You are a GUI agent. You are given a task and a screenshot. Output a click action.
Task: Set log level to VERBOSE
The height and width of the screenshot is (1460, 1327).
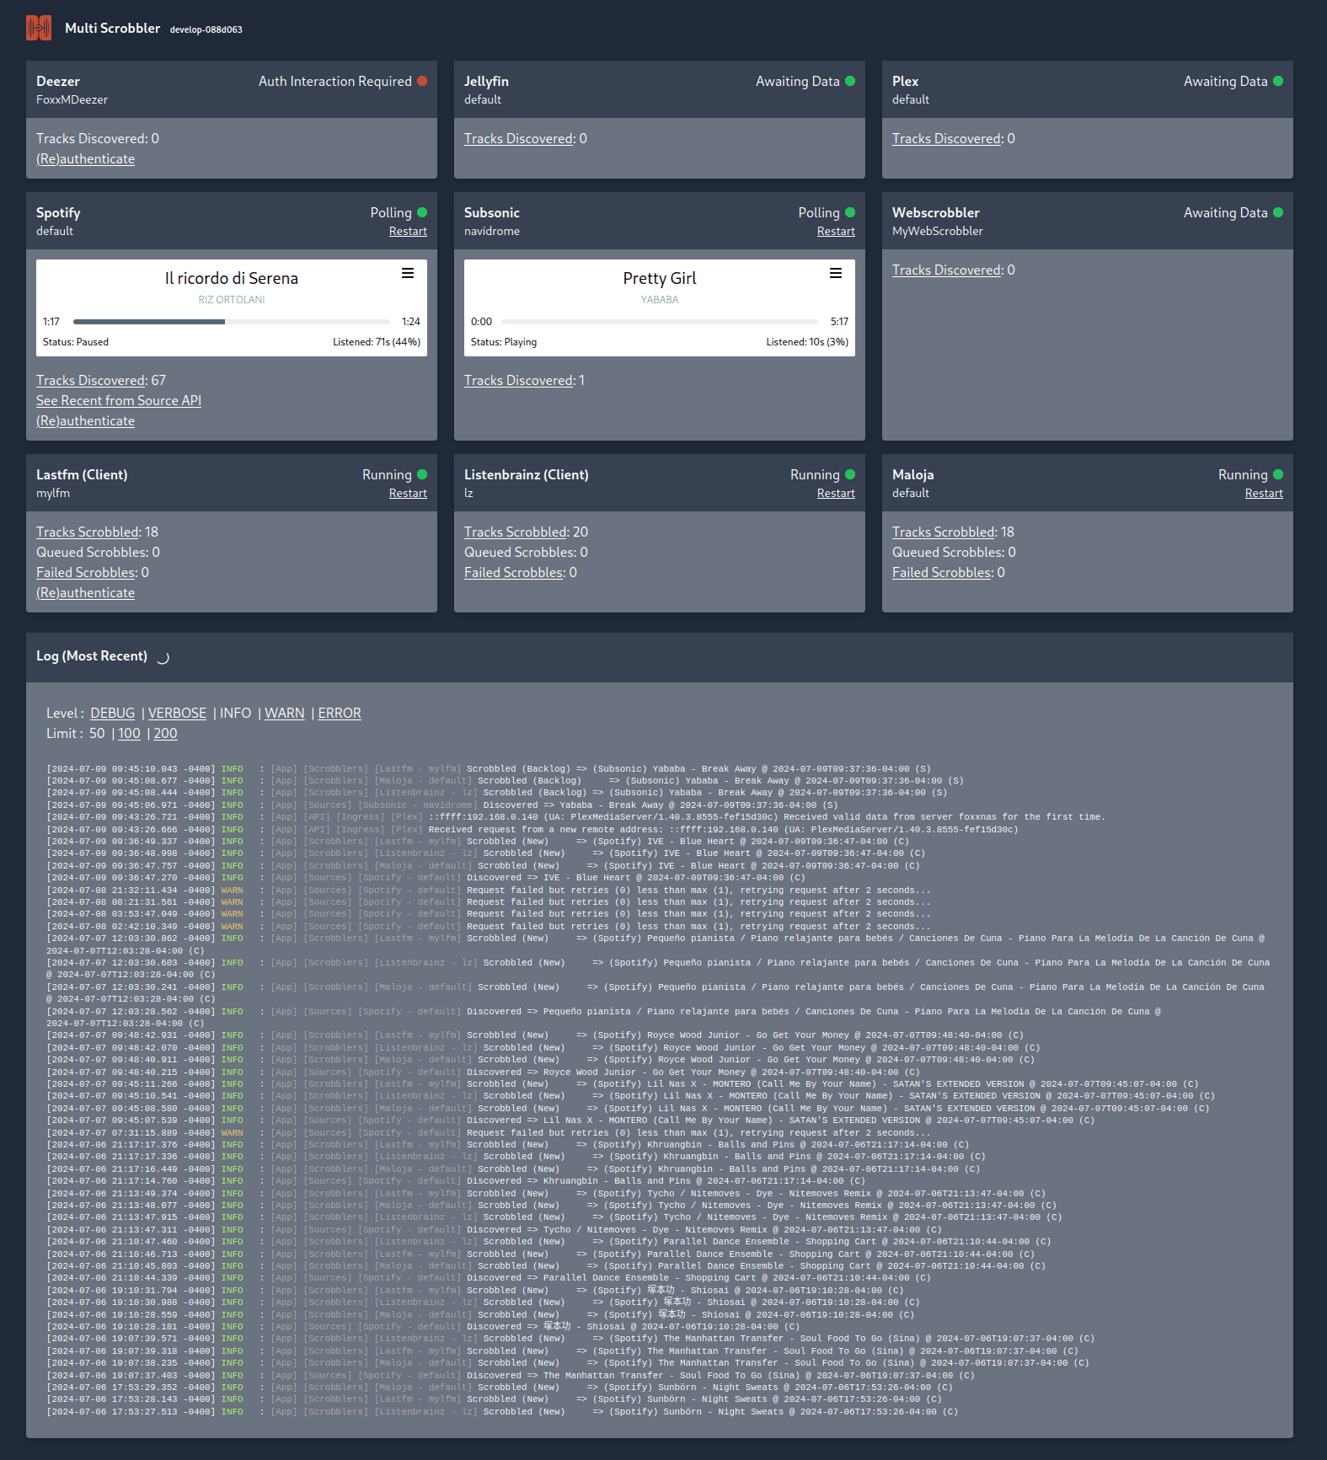pos(177,713)
